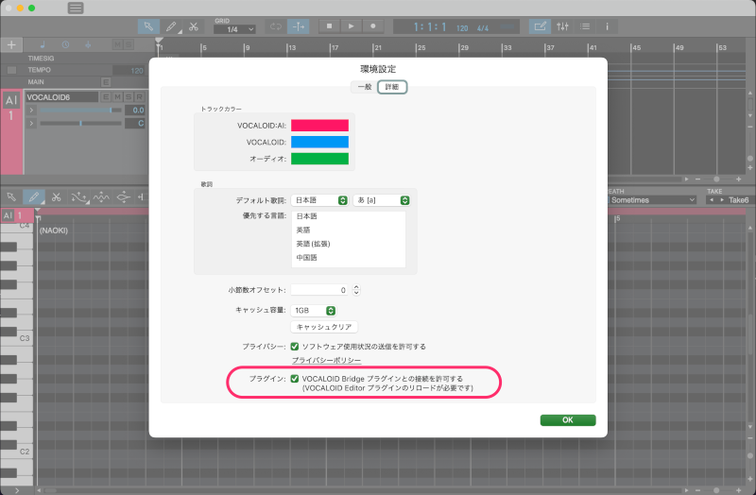Toggle E button on VOCALOID6 track
This screenshot has height=495, width=756.
pos(106,97)
